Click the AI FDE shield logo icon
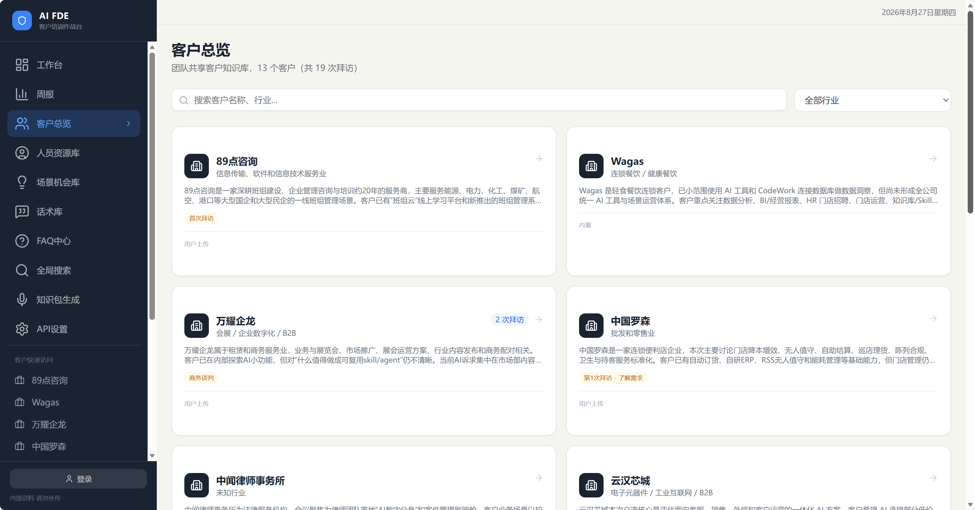Image resolution: width=975 pixels, height=510 pixels. [22, 20]
